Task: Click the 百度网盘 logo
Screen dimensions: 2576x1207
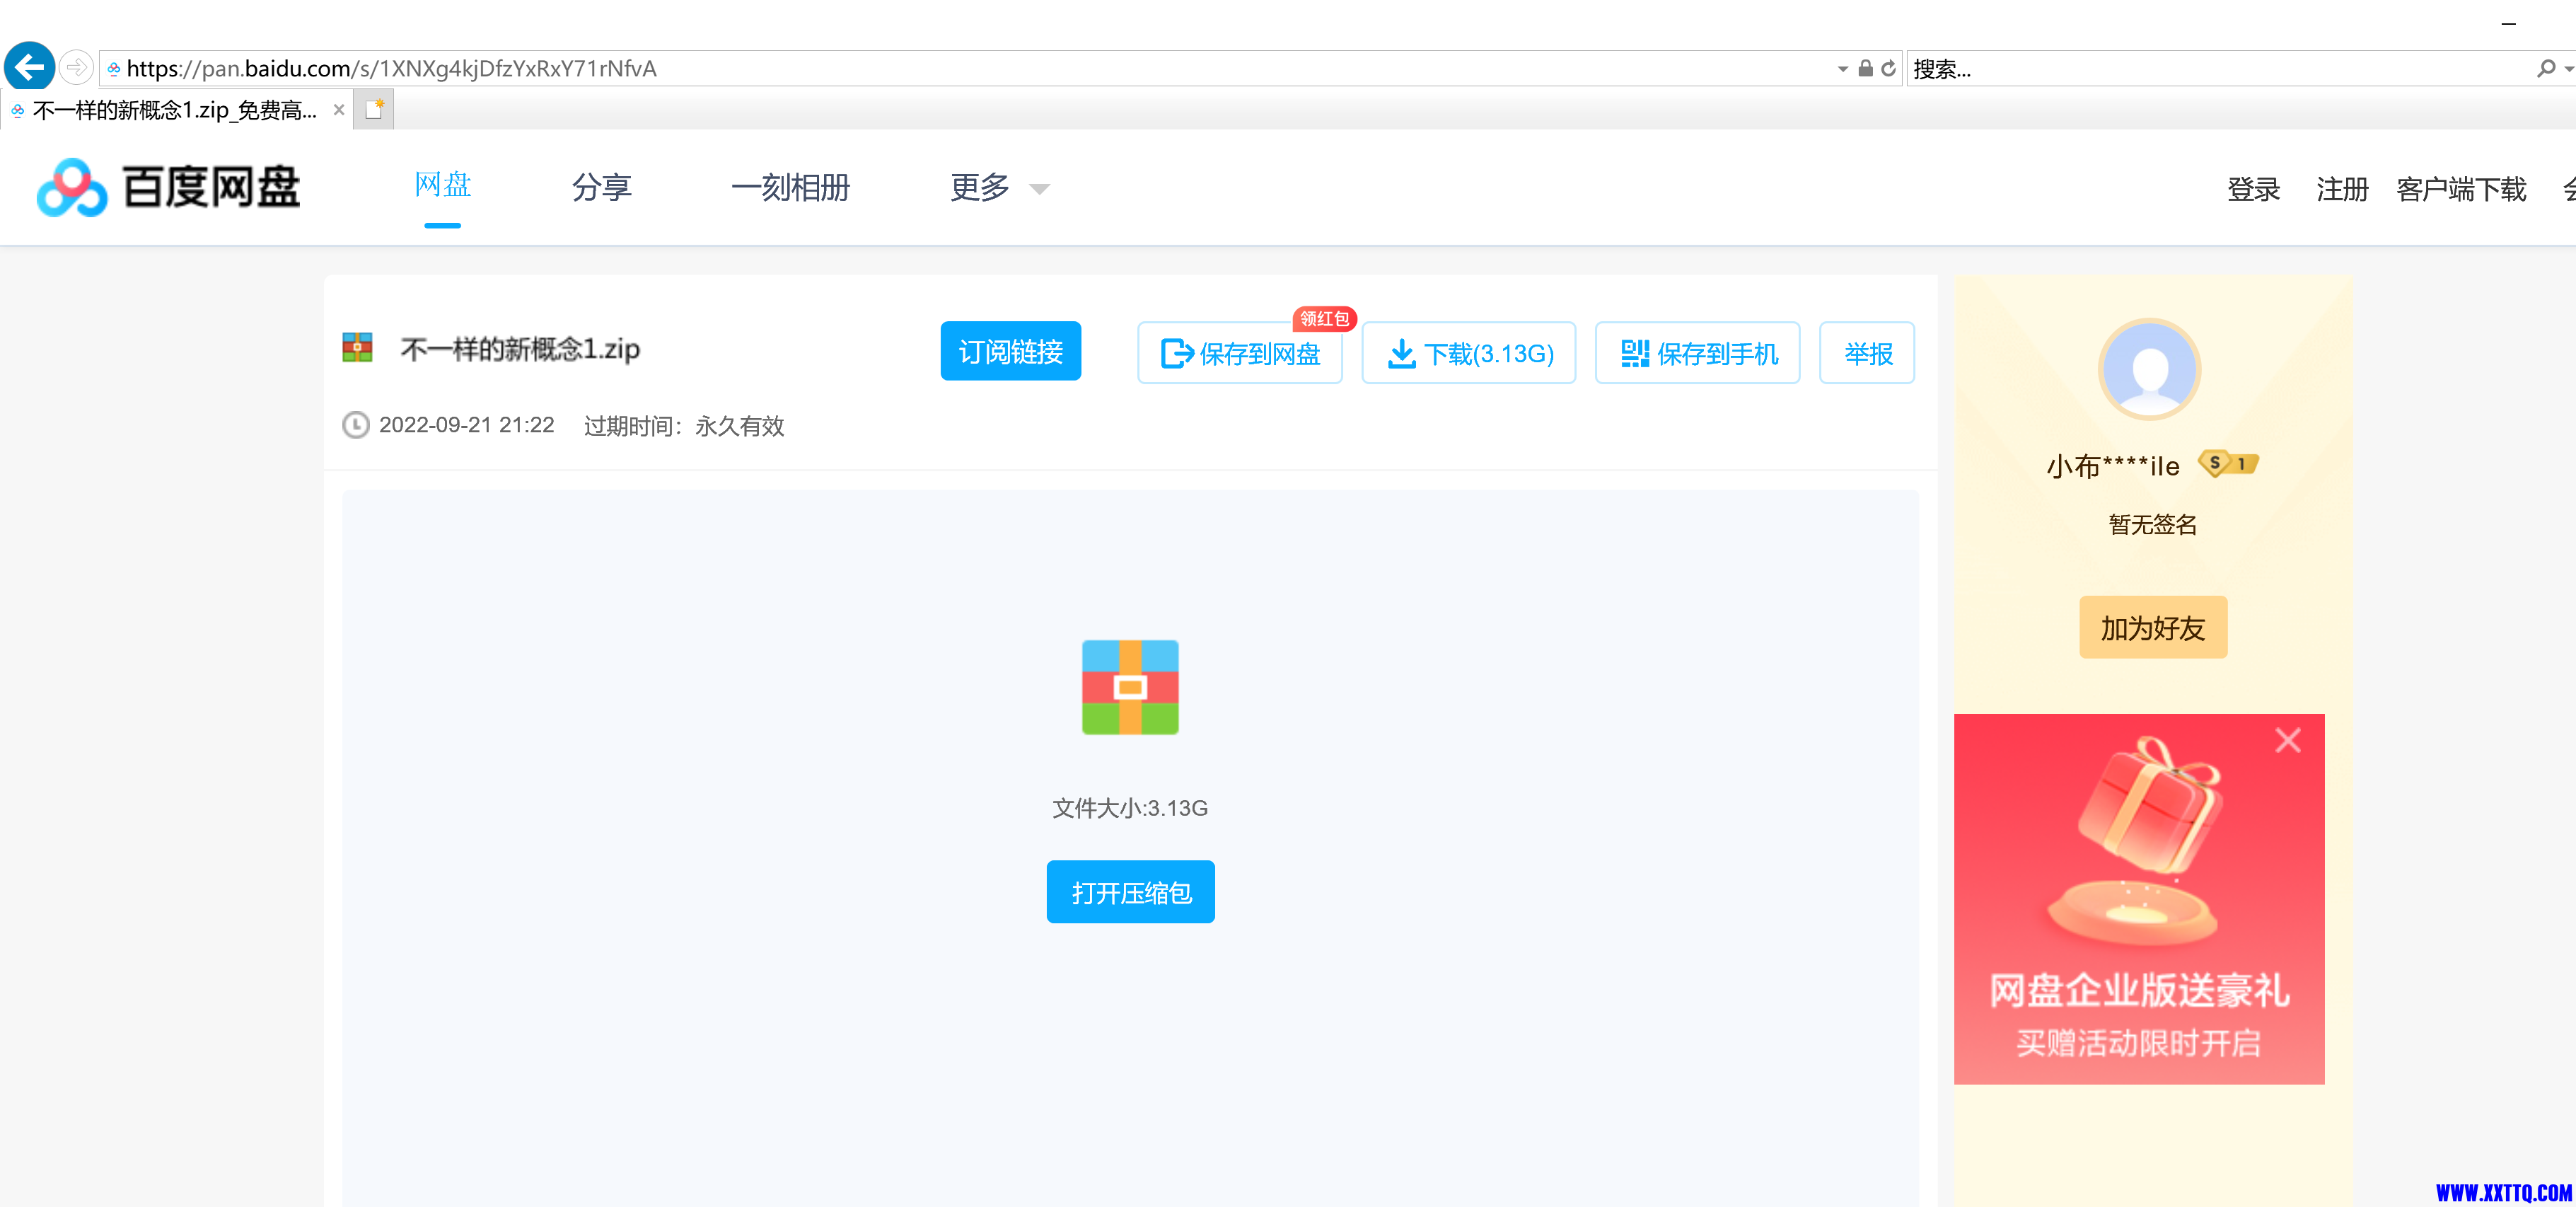Action: point(168,187)
